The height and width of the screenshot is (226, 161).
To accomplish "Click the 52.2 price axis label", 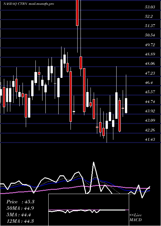I will 149,16.
